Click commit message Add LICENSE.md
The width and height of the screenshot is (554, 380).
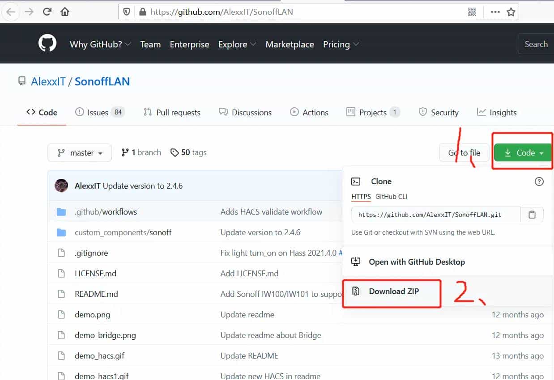coord(249,274)
